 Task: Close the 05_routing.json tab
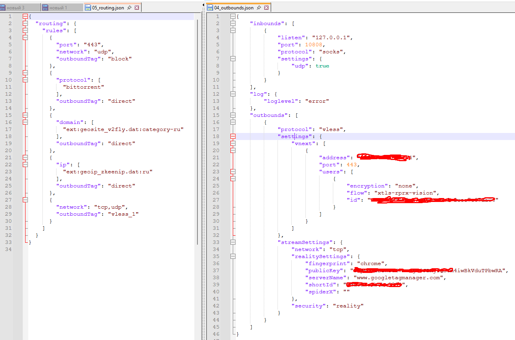pyautogui.click(x=137, y=8)
